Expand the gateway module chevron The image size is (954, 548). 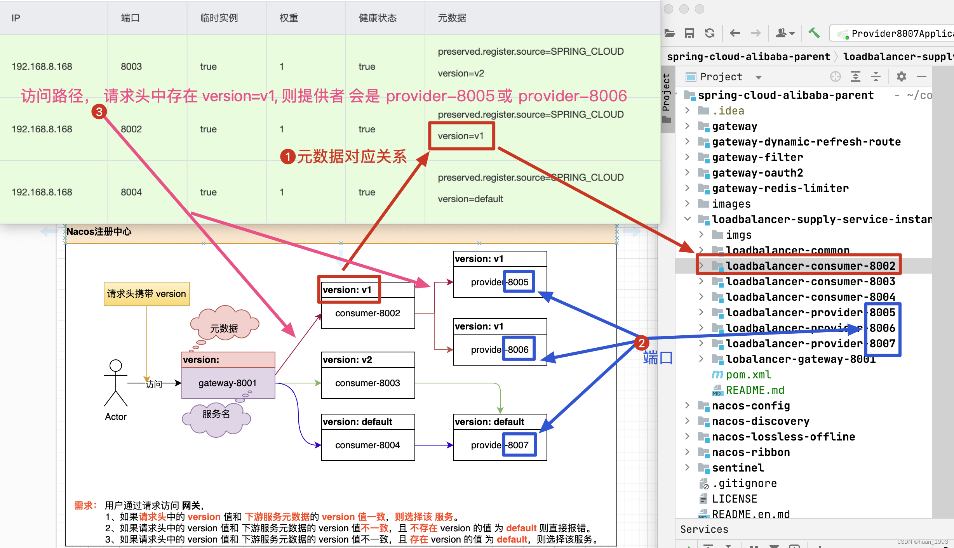688,126
